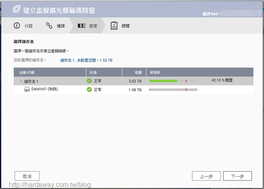Screen dimensions: 264x189
Task: Sort by 名稱/代稱 column header
Action: click(x=50, y=73)
